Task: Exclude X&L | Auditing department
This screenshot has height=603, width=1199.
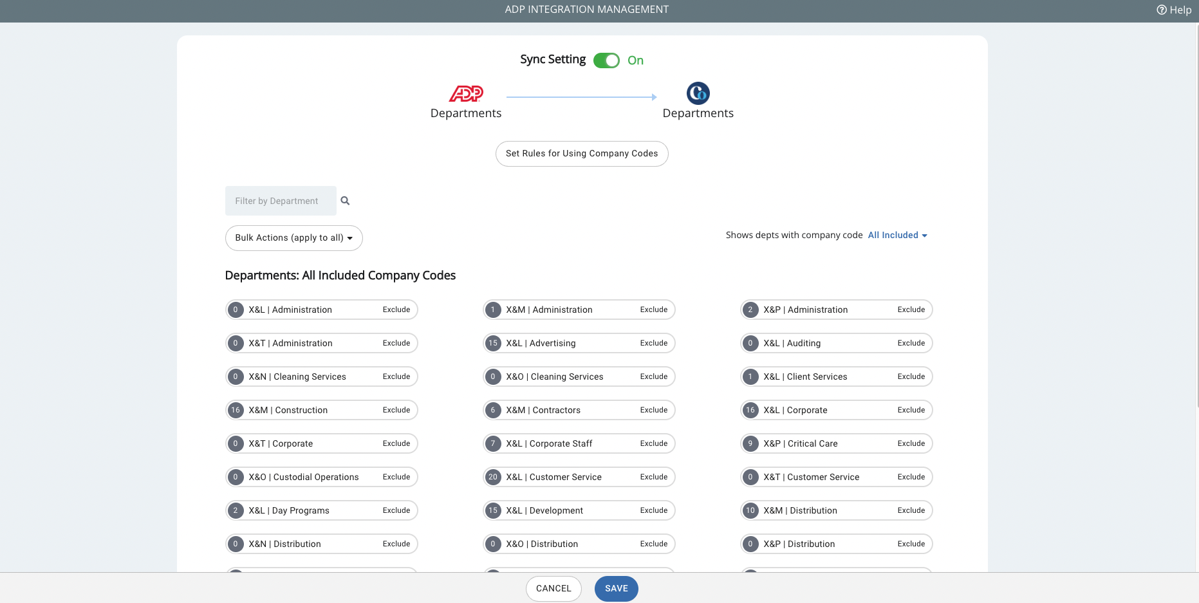Action: [x=911, y=343]
